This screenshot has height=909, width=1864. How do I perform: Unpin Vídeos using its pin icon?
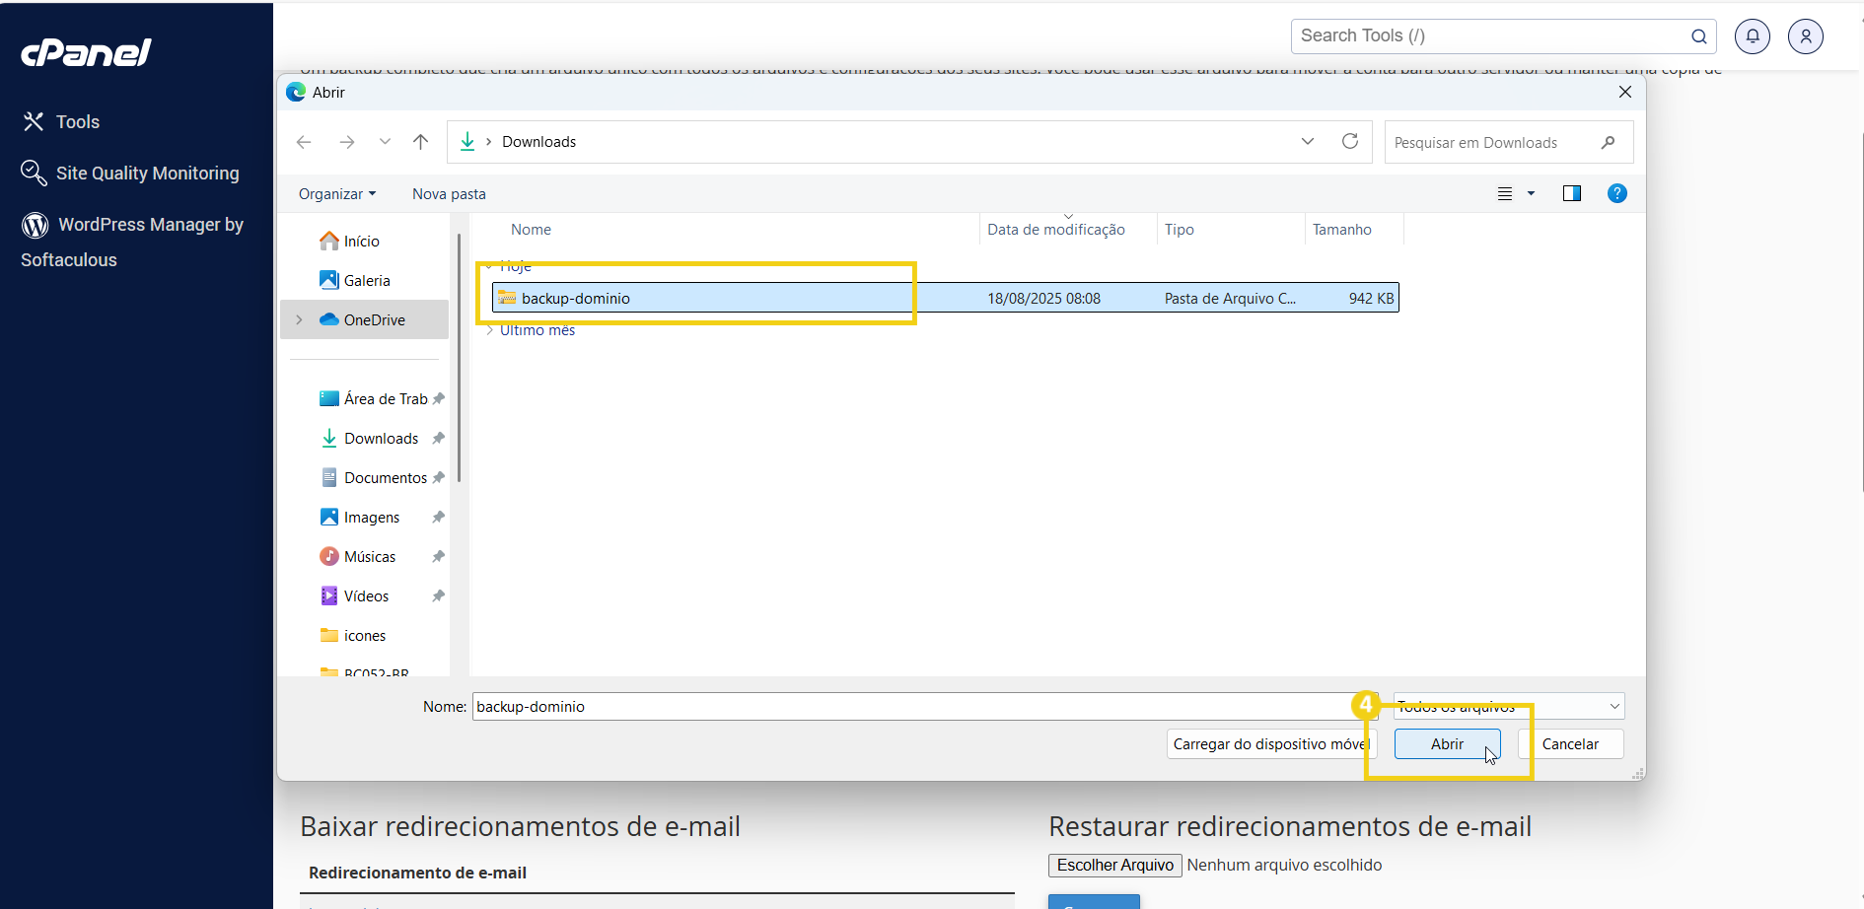click(x=439, y=595)
